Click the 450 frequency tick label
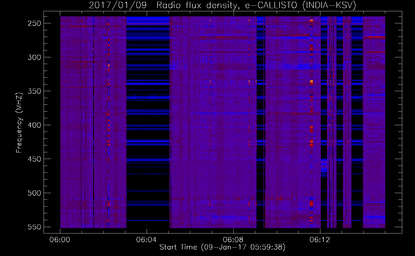The image size is (415, 256). click(34, 159)
